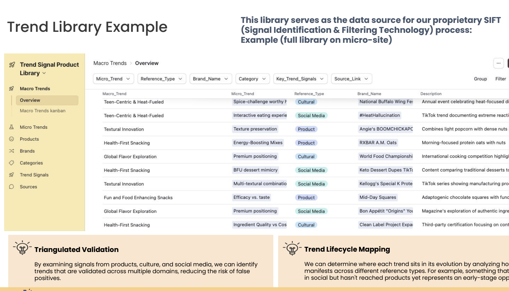Open the Kellogg's Special K Protein brand cell
This screenshot has width=509, height=291.
386,184
